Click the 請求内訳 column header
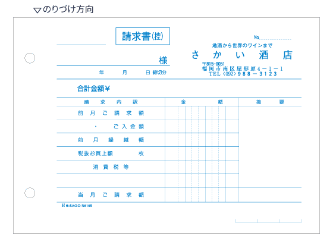The image size is (333, 235). pos(111,102)
